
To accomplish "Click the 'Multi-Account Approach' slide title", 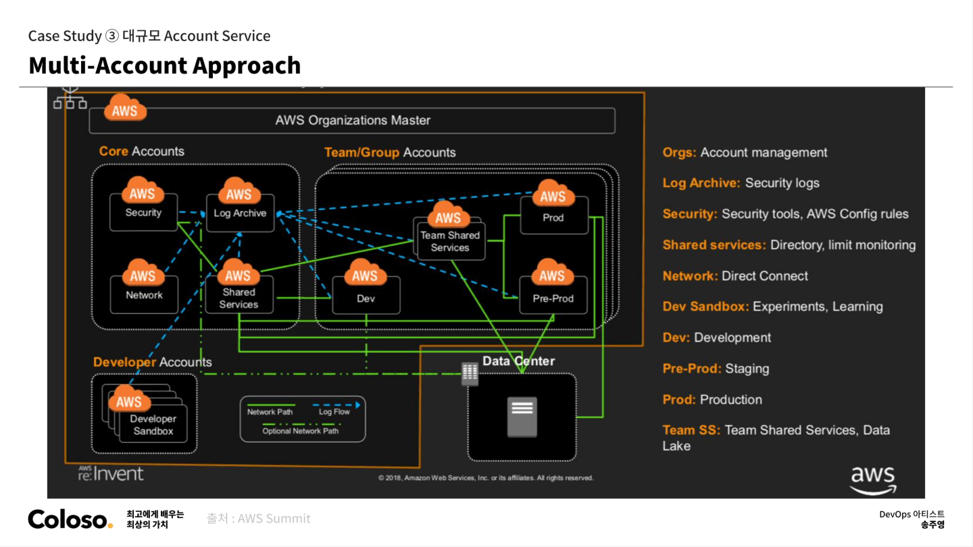I will point(165,65).
